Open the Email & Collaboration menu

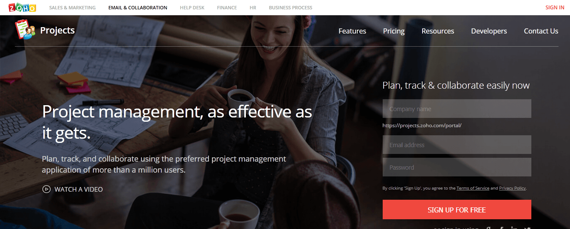point(138,8)
